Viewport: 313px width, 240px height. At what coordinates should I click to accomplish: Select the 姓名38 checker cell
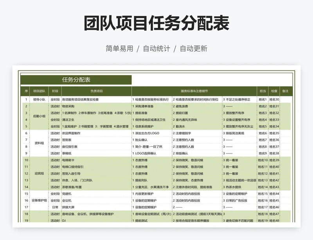(x=274, y=153)
